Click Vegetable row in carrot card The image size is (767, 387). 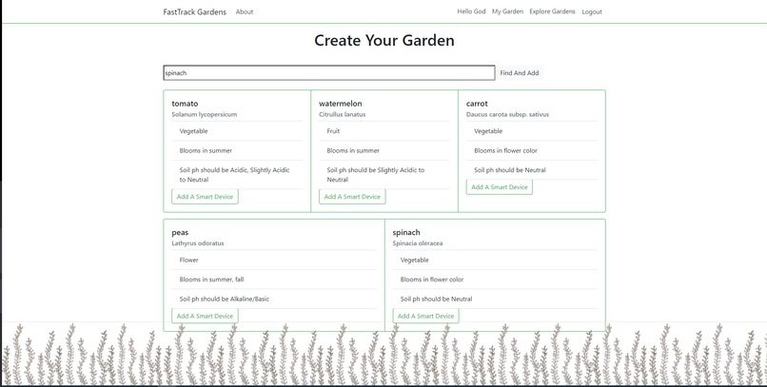coord(532,131)
